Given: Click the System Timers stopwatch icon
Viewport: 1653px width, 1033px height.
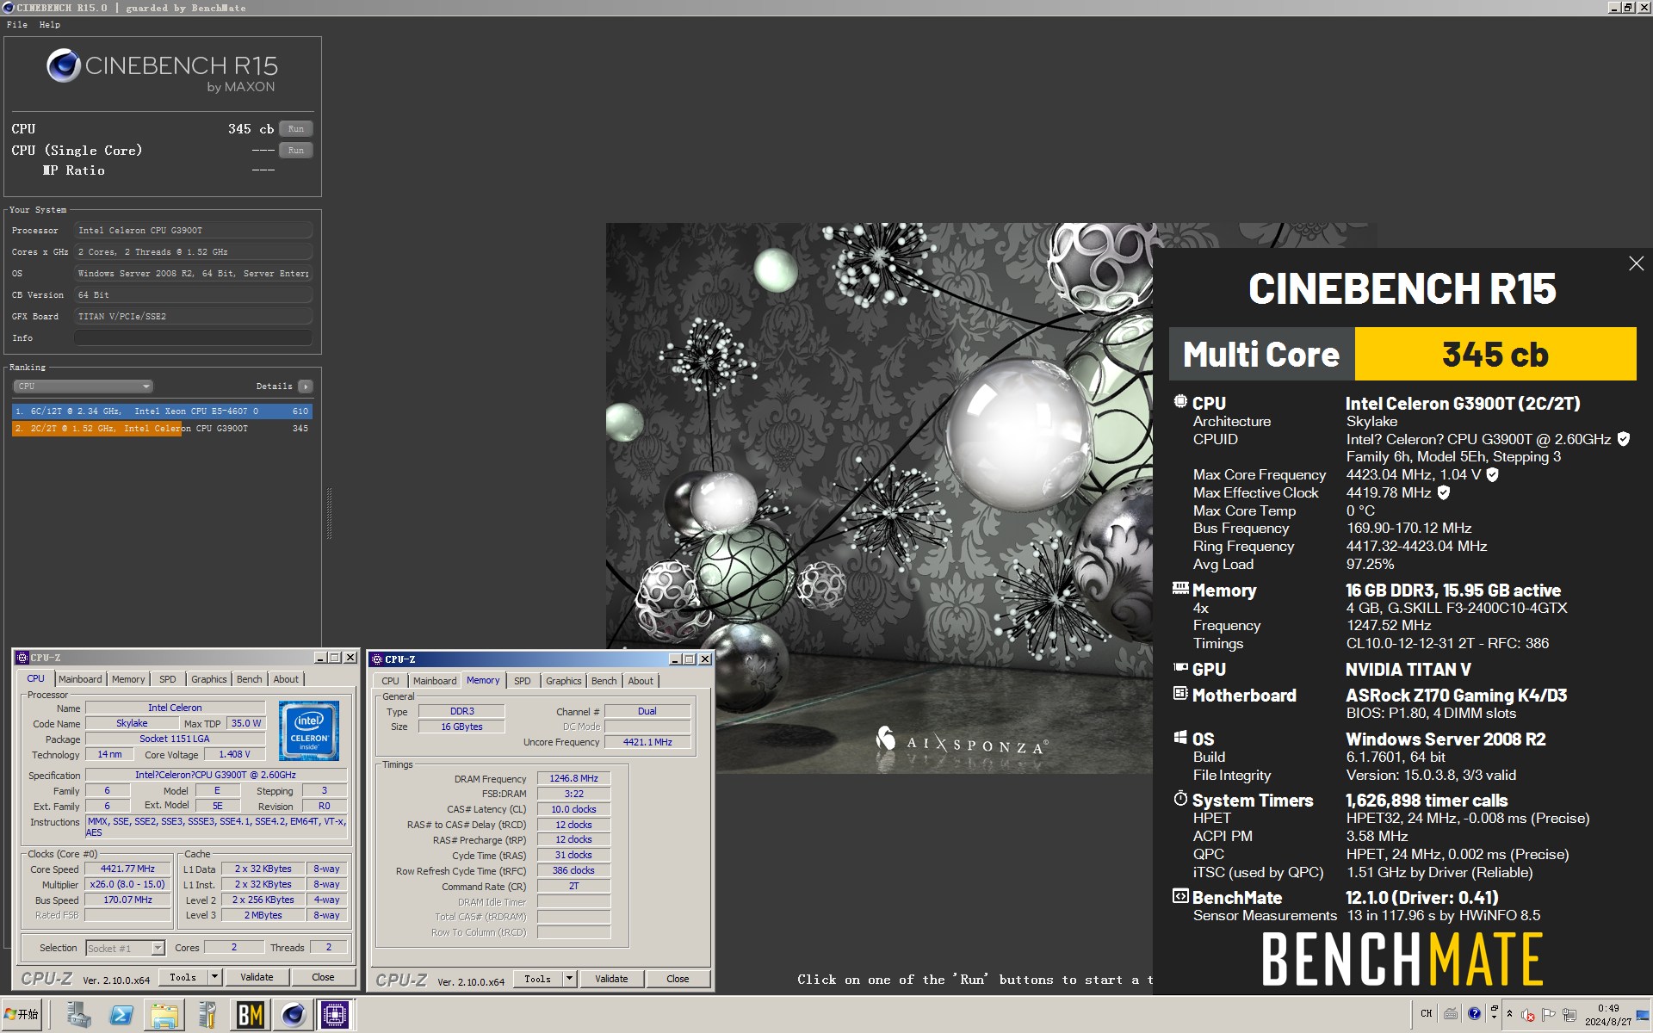Looking at the screenshot, I should pyautogui.click(x=1180, y=798).
